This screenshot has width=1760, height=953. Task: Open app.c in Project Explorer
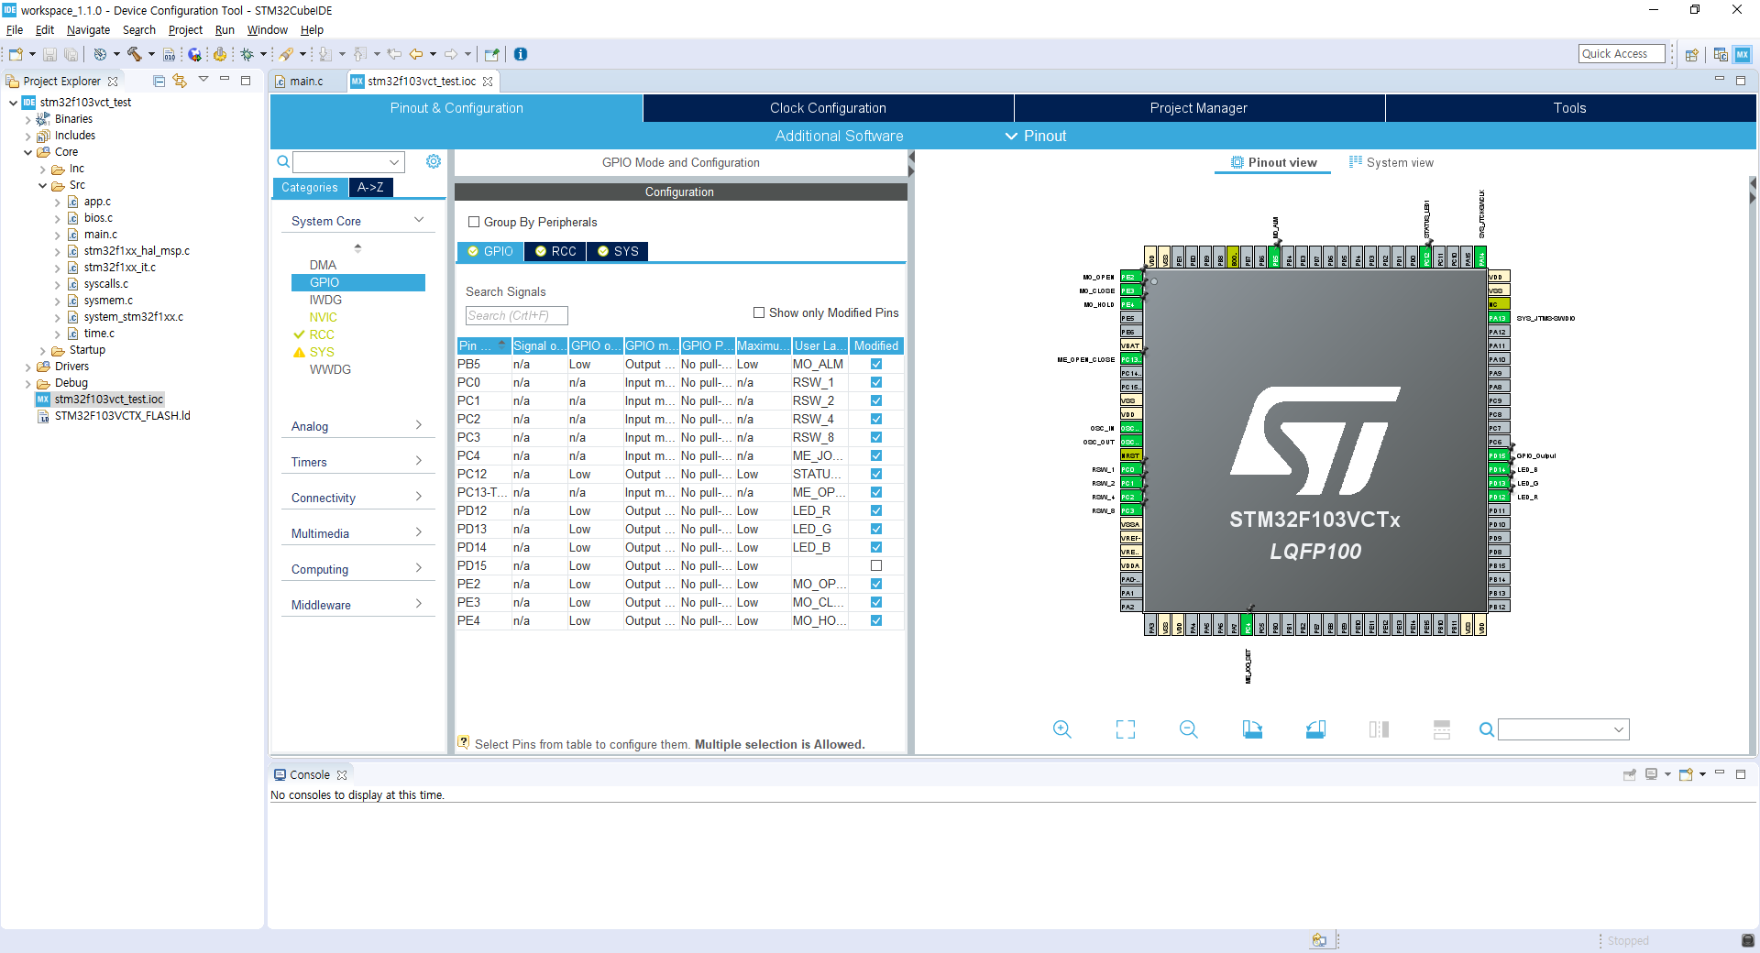tap(97, 202)
